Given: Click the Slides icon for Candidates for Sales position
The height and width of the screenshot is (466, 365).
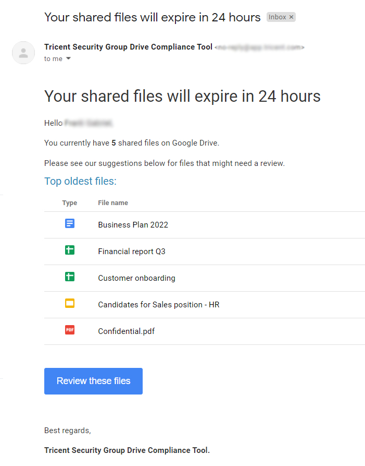Looking at the screenshot, I should click(x=70, y=304).
